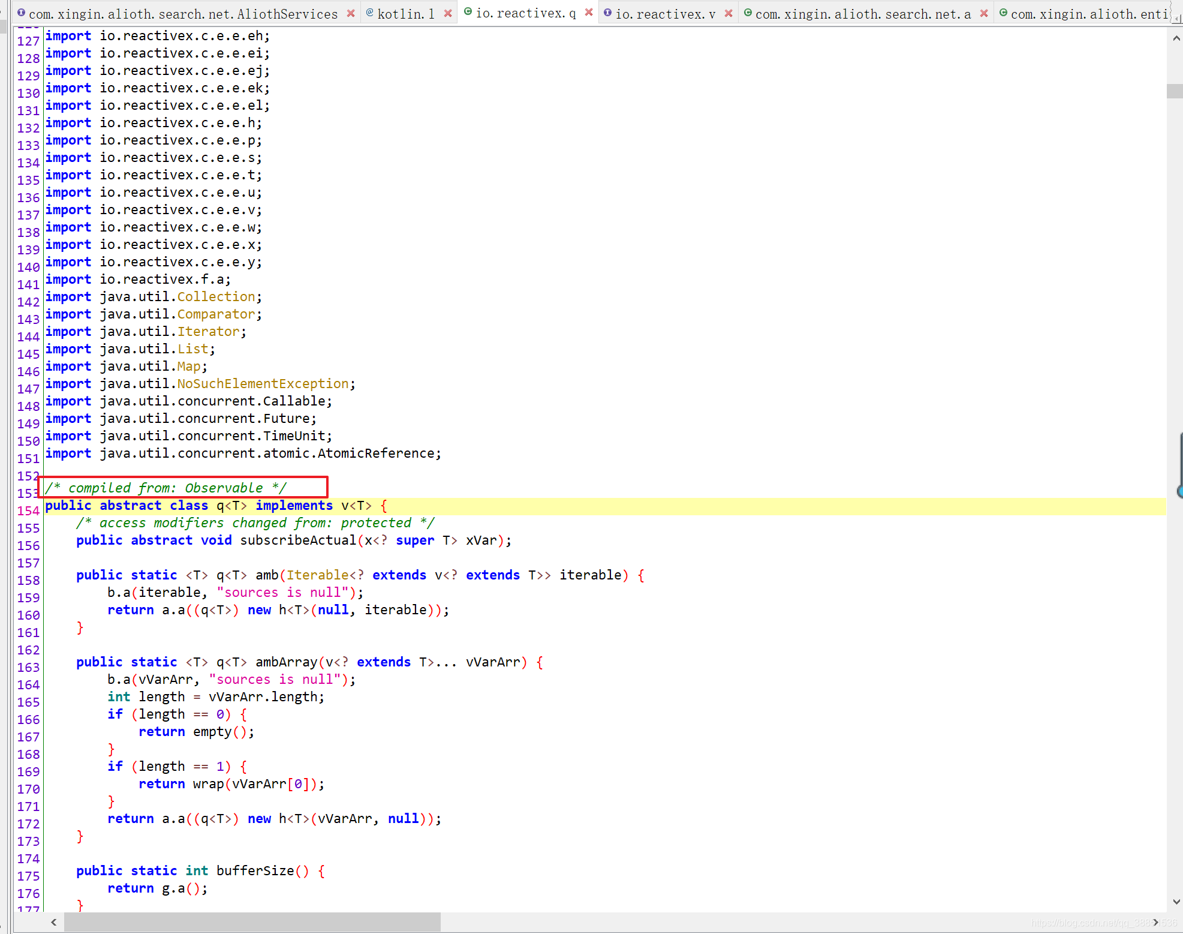Click the java.util.Map import
1183x934 pixels.
tap(127, 367)
